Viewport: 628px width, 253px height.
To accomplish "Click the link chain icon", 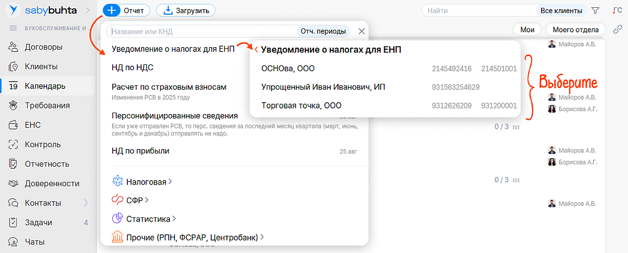I will coord(618,29).
